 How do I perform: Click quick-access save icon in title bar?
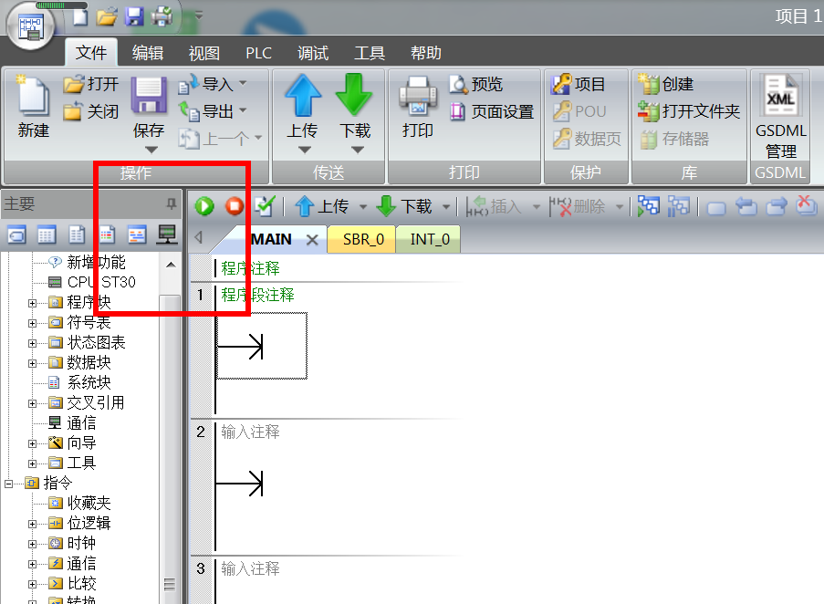[134, 16]
